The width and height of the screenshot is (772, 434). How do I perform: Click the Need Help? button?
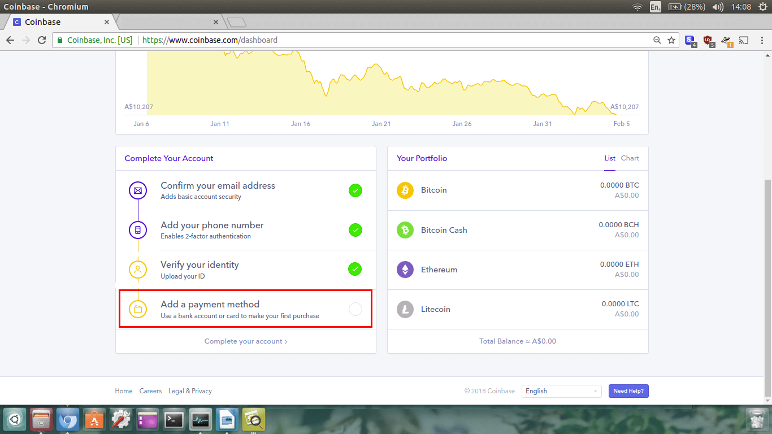[x=628, y=391]
